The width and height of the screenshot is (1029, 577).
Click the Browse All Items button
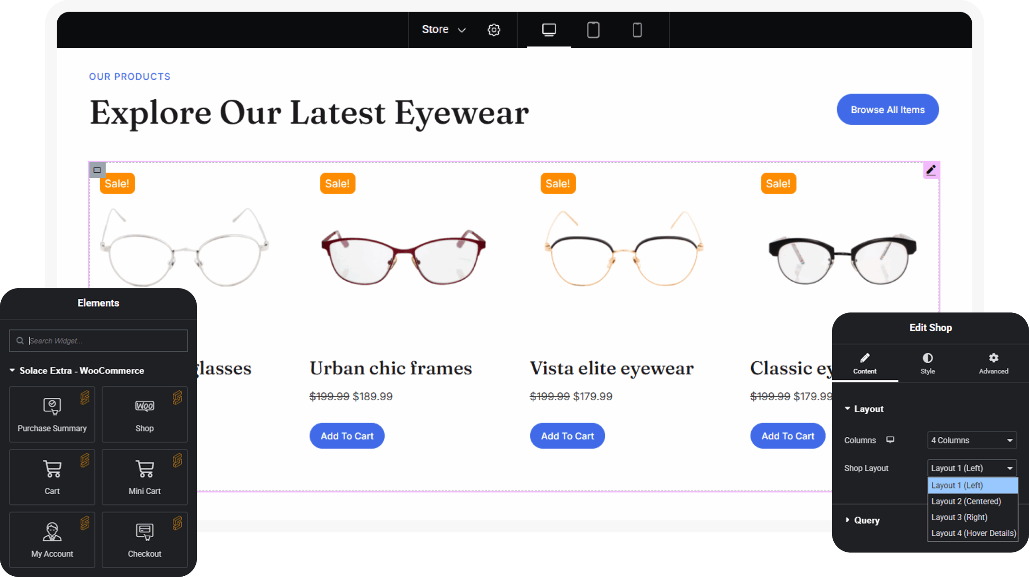(888, 110)
